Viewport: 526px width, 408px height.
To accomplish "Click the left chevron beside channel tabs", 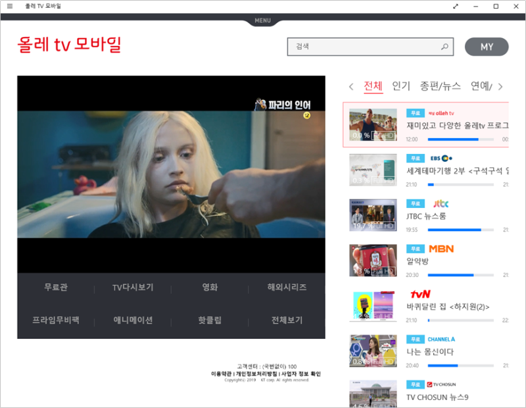I will point(351,86).
